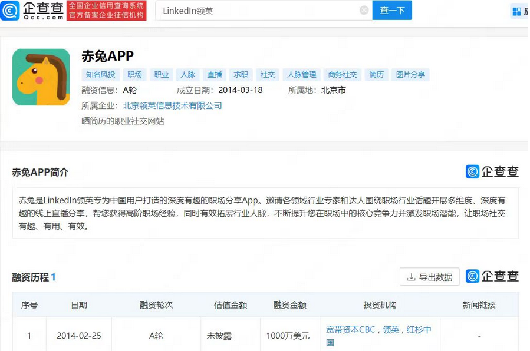
Task: Select the 职场 tag
Action: click(134, 75)
